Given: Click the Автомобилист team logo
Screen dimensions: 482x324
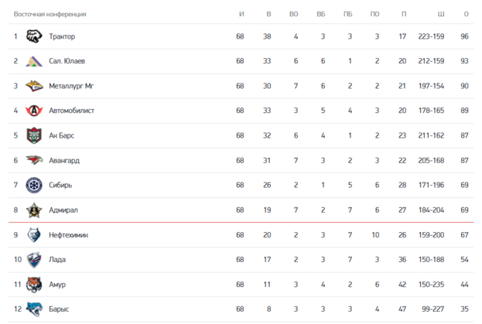Looking at the screenshot, I should [34, 111].
